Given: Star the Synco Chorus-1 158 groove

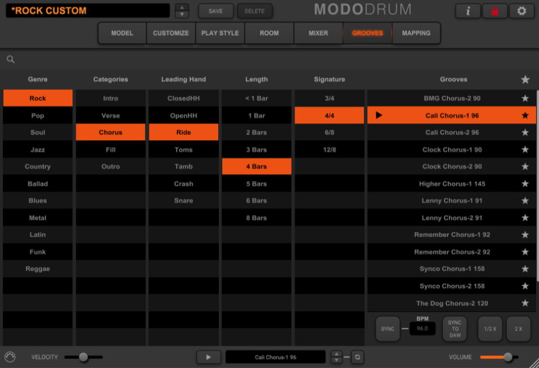Looking at the screenshot, I should click(525, 269).
